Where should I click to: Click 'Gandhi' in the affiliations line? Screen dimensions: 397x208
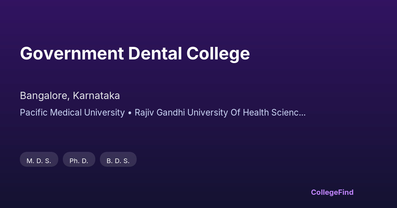(x=170, y=113)
